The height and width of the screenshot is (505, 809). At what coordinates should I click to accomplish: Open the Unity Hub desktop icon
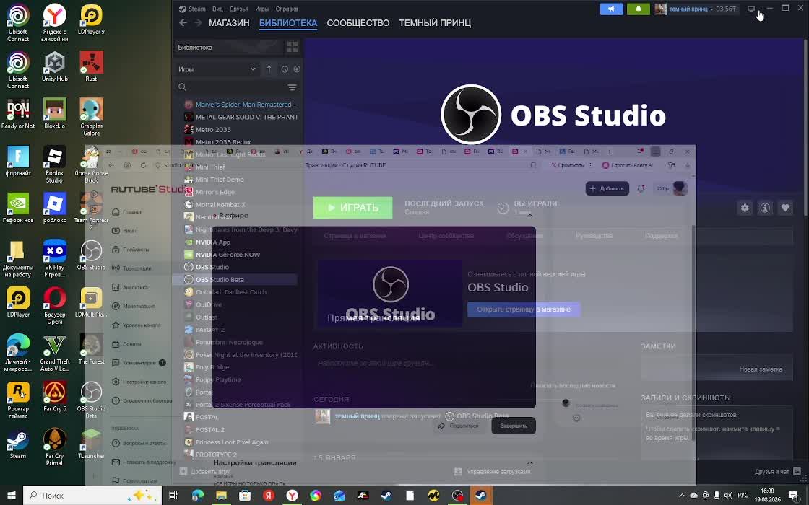[x=55, y=67]
